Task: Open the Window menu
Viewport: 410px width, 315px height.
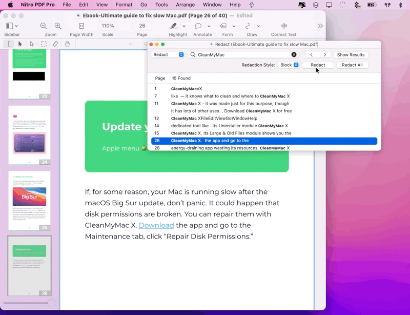Action: click(212, 5)
